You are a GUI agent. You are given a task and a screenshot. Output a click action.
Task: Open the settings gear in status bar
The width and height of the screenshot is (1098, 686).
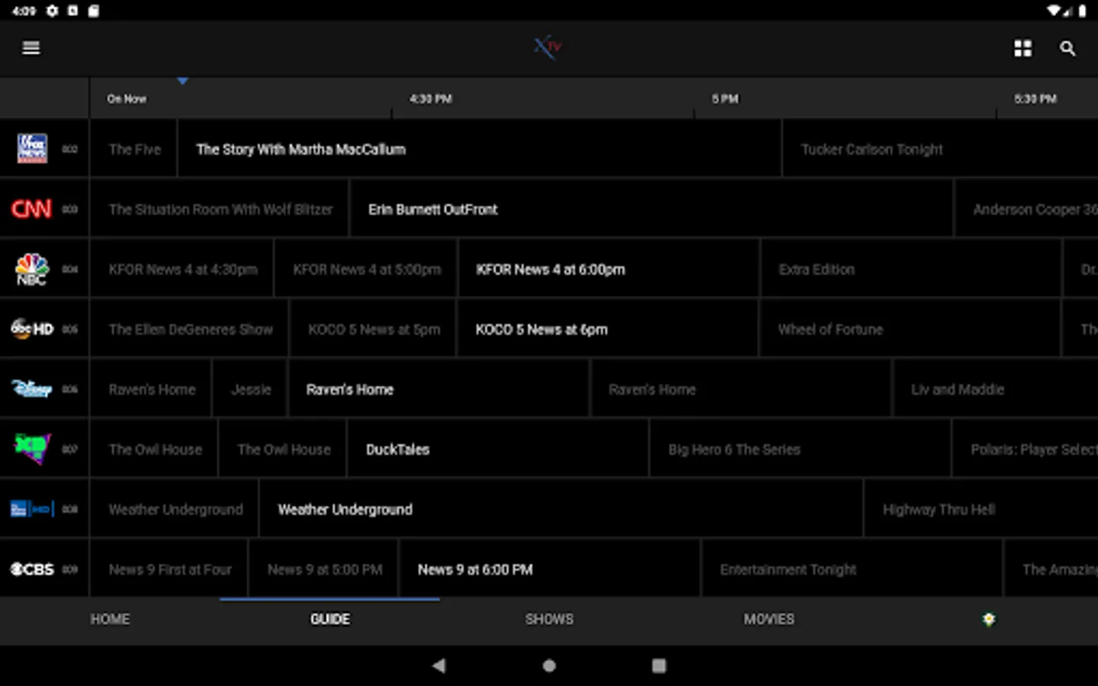(x=52, y=11)
